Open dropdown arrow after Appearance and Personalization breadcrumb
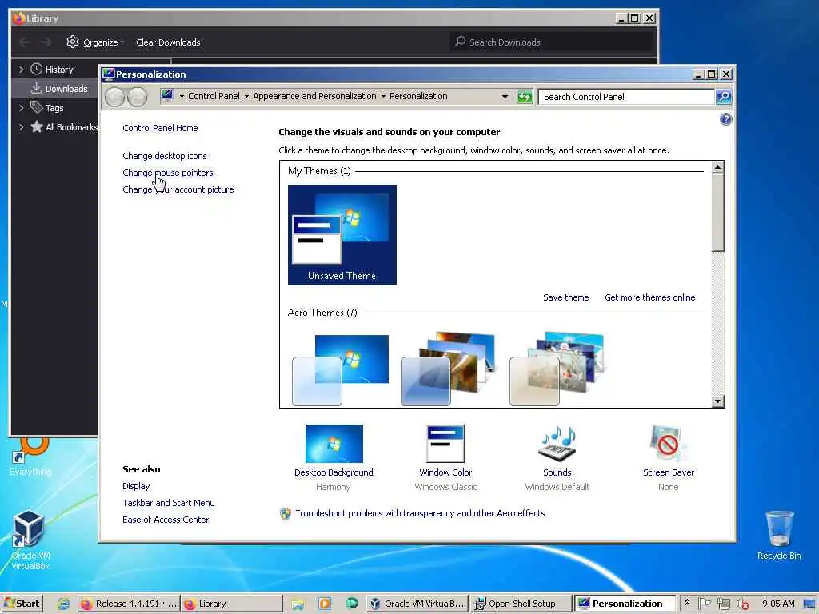Viewport: 819px width, 614px height. point(383,96)
